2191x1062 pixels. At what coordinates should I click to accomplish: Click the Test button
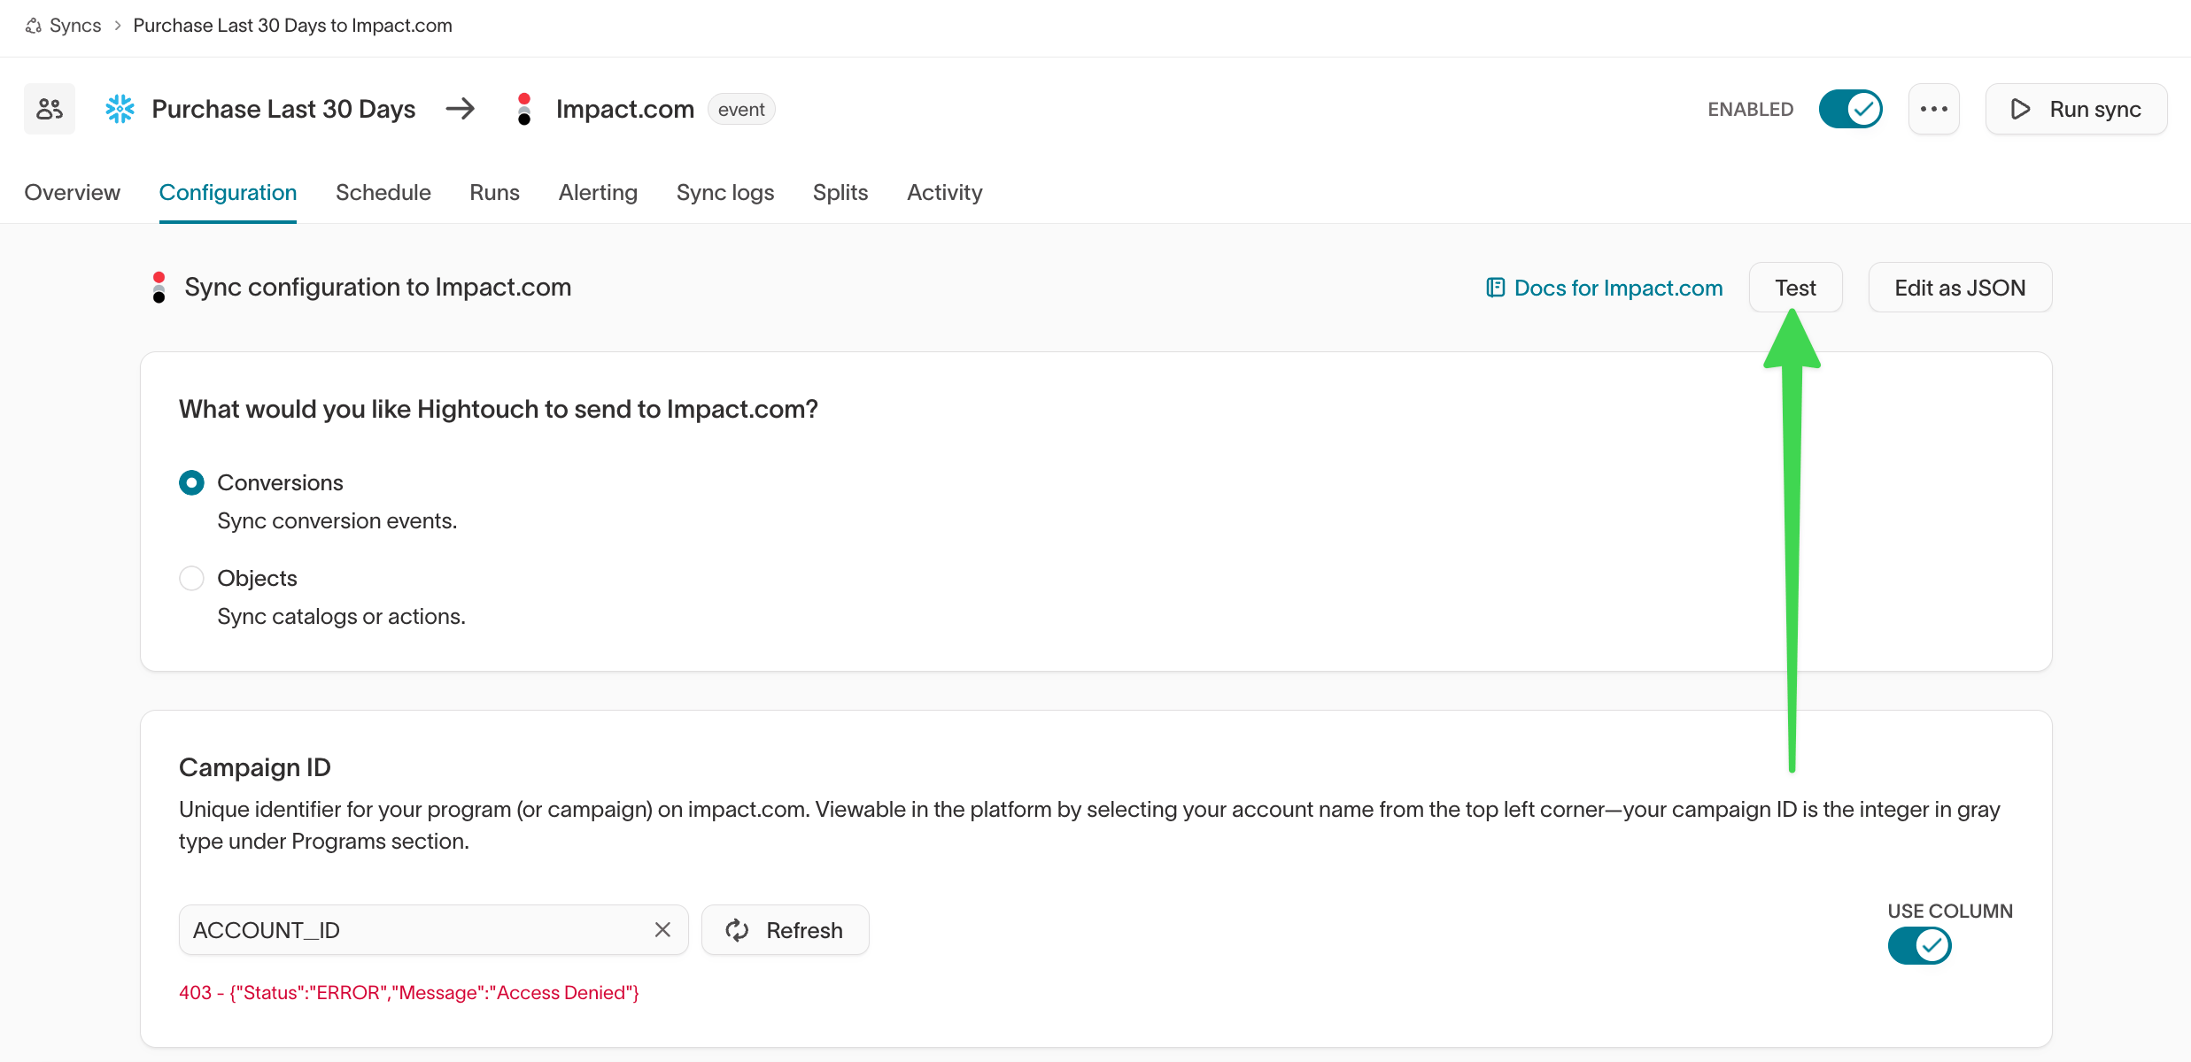[1796, 288]
